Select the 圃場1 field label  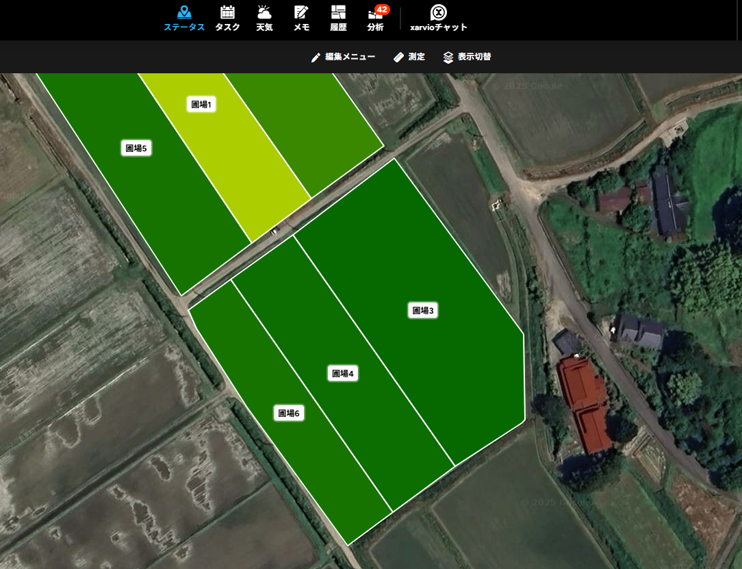(201, 104)
